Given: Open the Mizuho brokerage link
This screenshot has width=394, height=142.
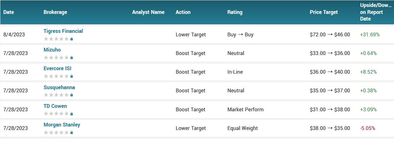Looking at the screenshot, I should tap(52, 50).
